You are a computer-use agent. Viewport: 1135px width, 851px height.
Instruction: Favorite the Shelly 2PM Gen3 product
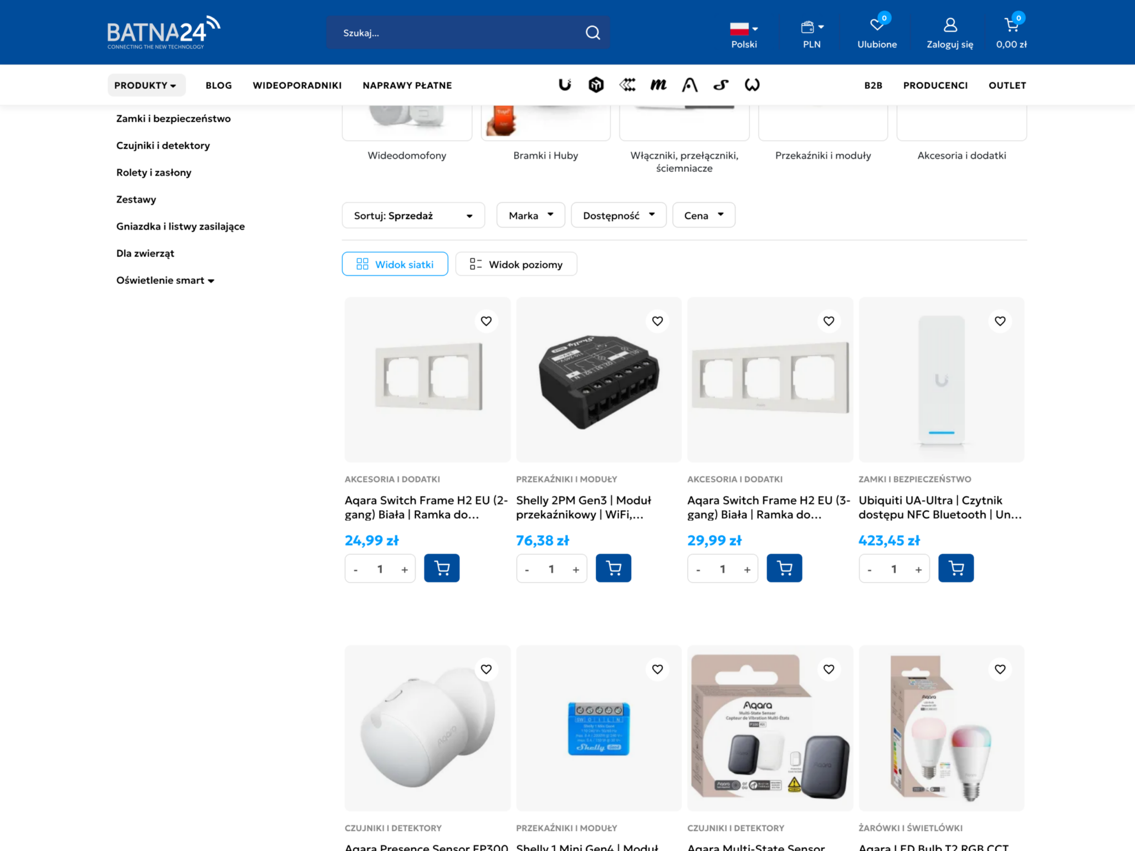(657, 321)
